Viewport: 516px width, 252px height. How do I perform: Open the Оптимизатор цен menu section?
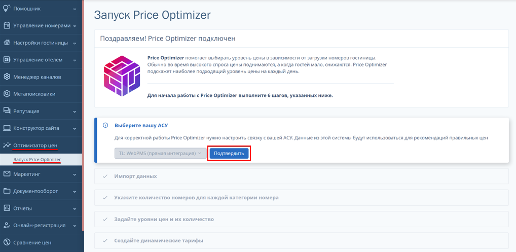tap(41, 145)
